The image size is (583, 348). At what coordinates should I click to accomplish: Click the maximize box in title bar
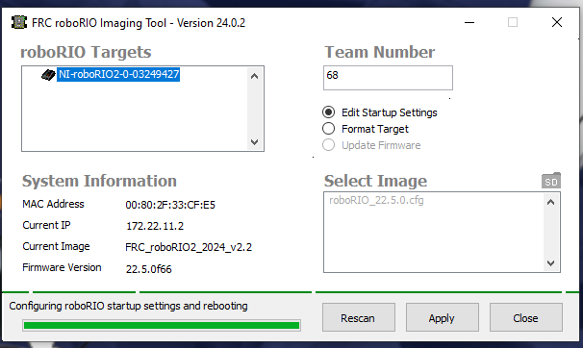[x=513, y=22]
